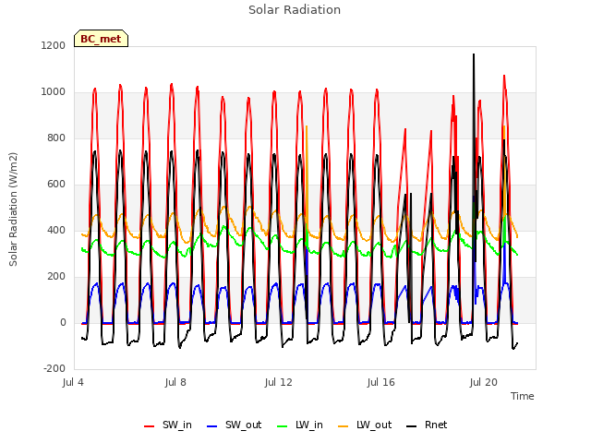The width and height of the screenshot is (591, 443).
Task: Click the Jul 16 x-axis tick label
Action: [380, 382]
